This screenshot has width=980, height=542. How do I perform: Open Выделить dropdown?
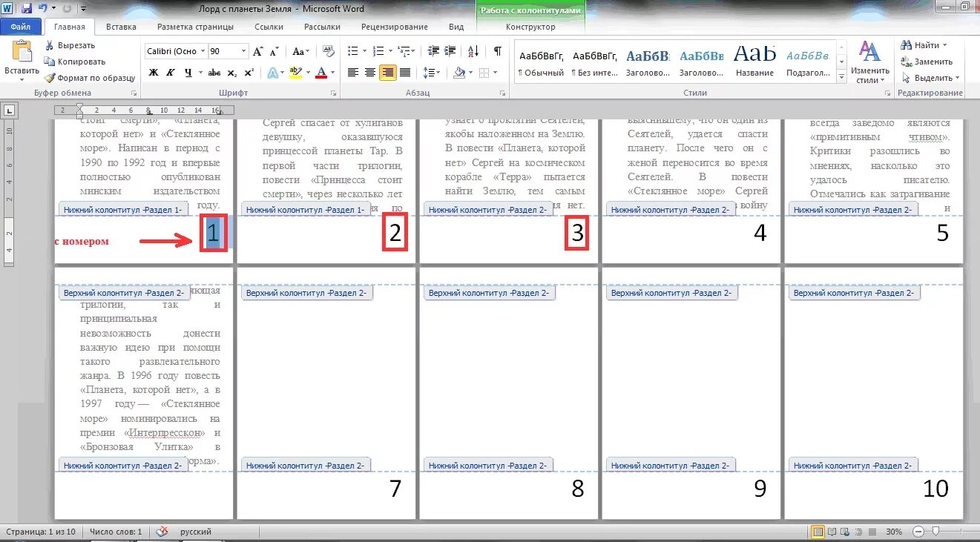930,78
